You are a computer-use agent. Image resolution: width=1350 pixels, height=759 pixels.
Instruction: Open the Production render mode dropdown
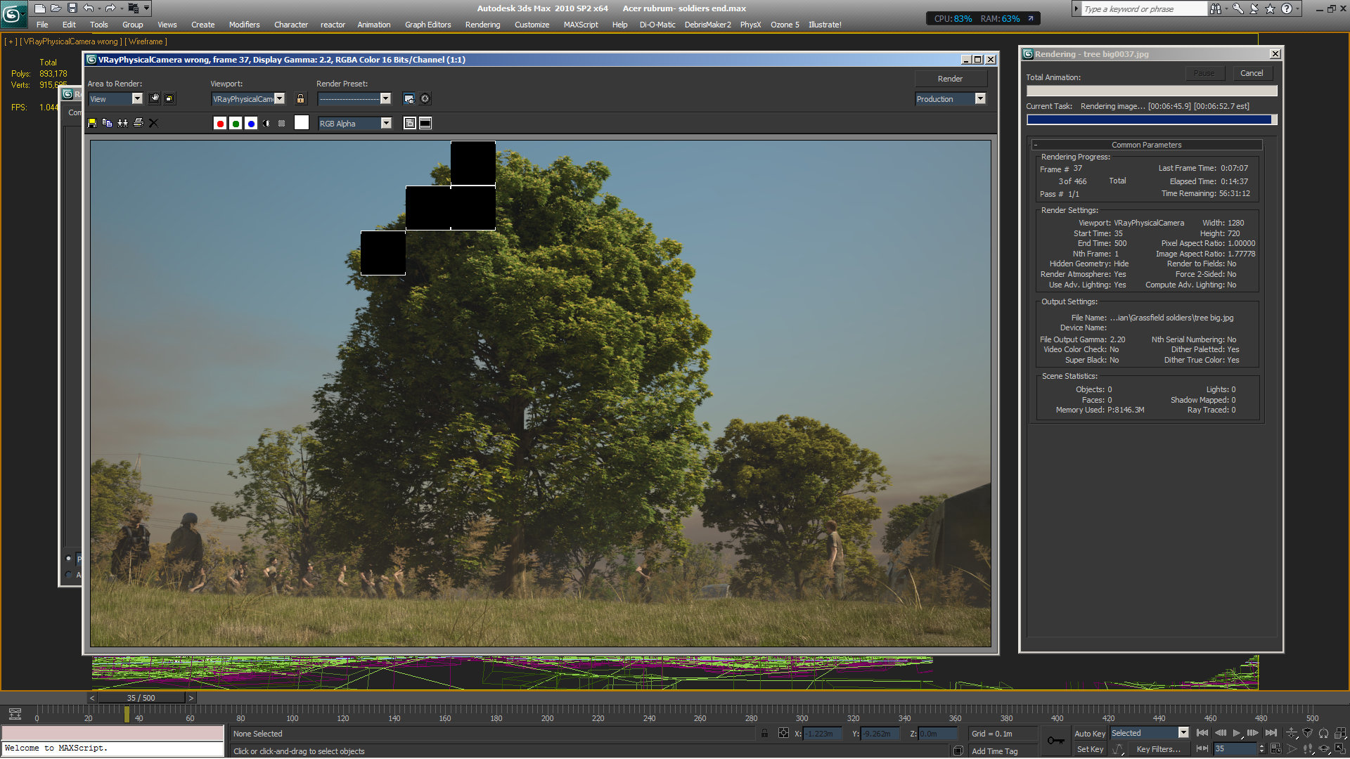[x=980, y=99]
